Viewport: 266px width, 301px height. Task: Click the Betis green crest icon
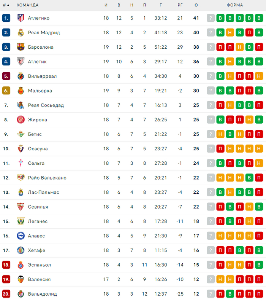21,134
